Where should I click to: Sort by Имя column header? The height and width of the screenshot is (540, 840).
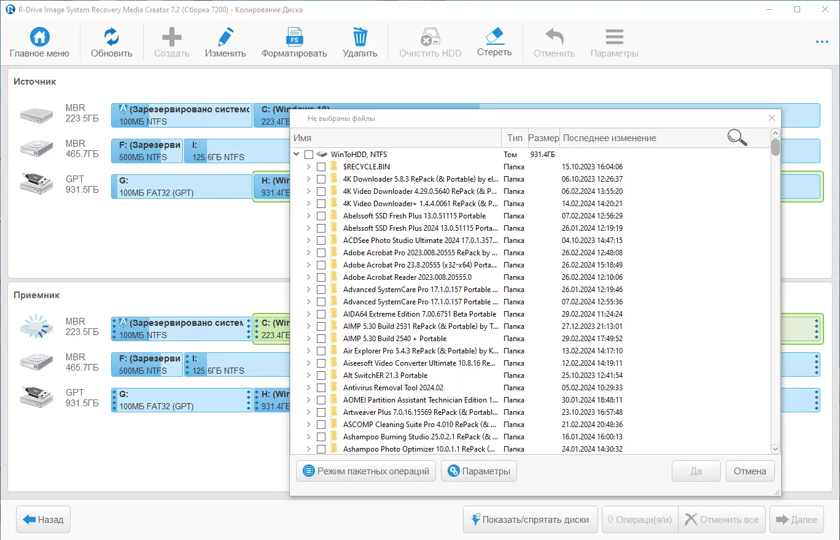pyautogui.click(x=397, y=138)
